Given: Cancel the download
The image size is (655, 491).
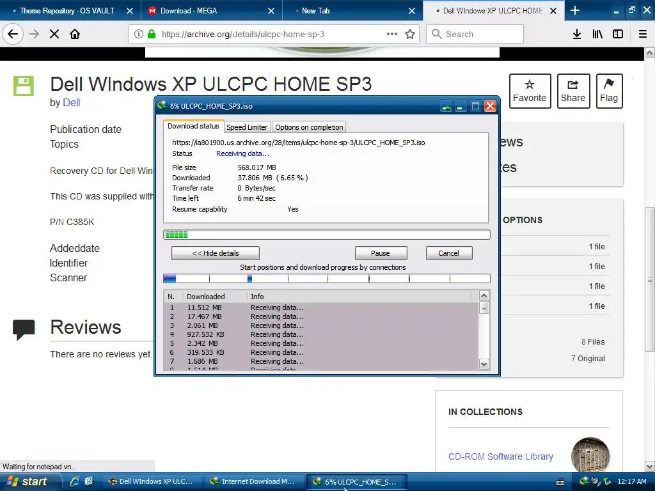Looking at the screenshot, I should click(448, 253).
